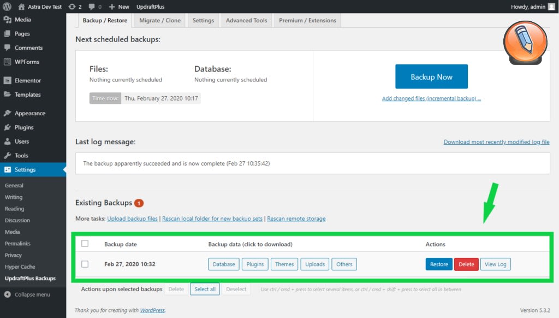
Task: Click the orange pencil logo badge
Action: [525, 43]
